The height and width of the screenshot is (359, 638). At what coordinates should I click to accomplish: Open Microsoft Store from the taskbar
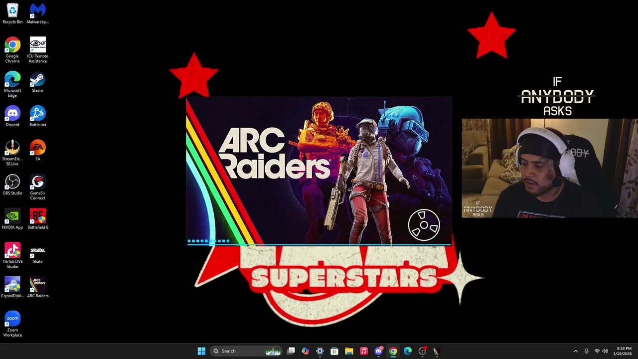click(x=334, y=351)
